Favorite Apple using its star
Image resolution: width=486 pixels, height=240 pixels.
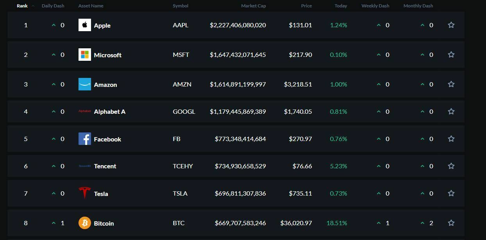click(x=451, y=25)
